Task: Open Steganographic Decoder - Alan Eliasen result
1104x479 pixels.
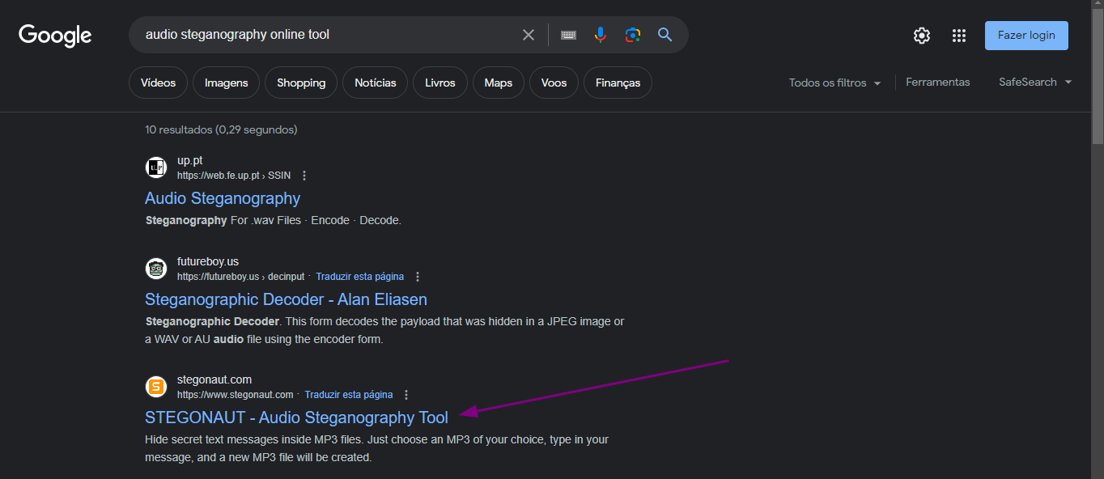Action: (x=286, y=299)
